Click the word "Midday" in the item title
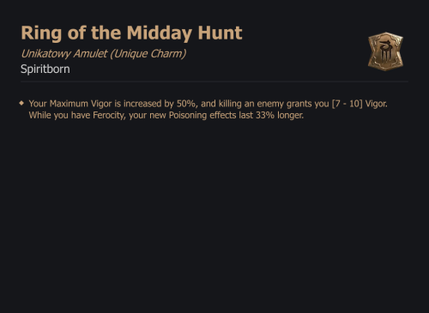This screenshot has width=429, height=313. point(160,33)
